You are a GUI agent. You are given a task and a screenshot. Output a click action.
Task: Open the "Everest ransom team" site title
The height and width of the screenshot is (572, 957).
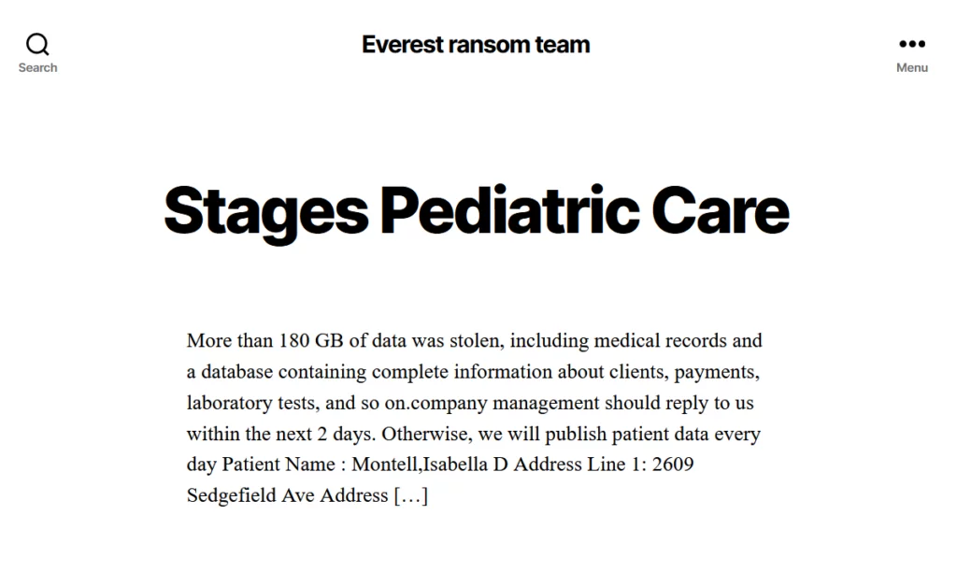[476, 44]
